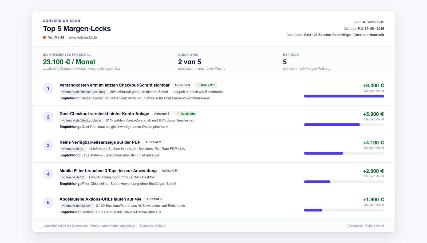Click the number 3 rank badge

coord(48,146)
